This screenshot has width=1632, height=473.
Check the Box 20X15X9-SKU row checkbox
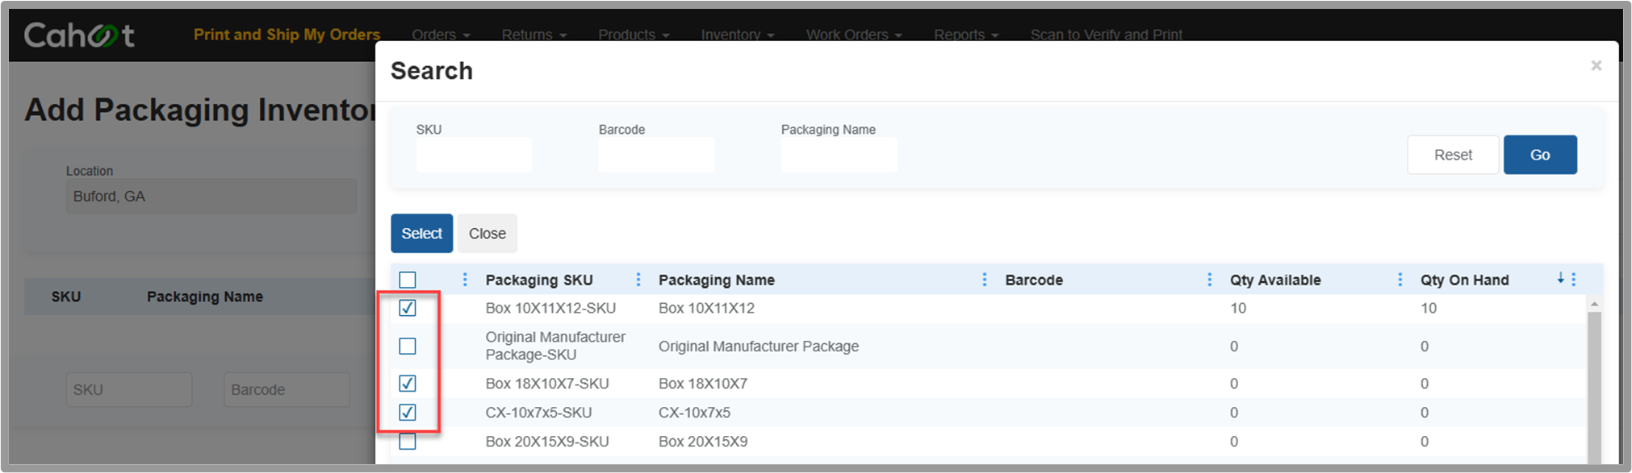click(x=408, y=442)
